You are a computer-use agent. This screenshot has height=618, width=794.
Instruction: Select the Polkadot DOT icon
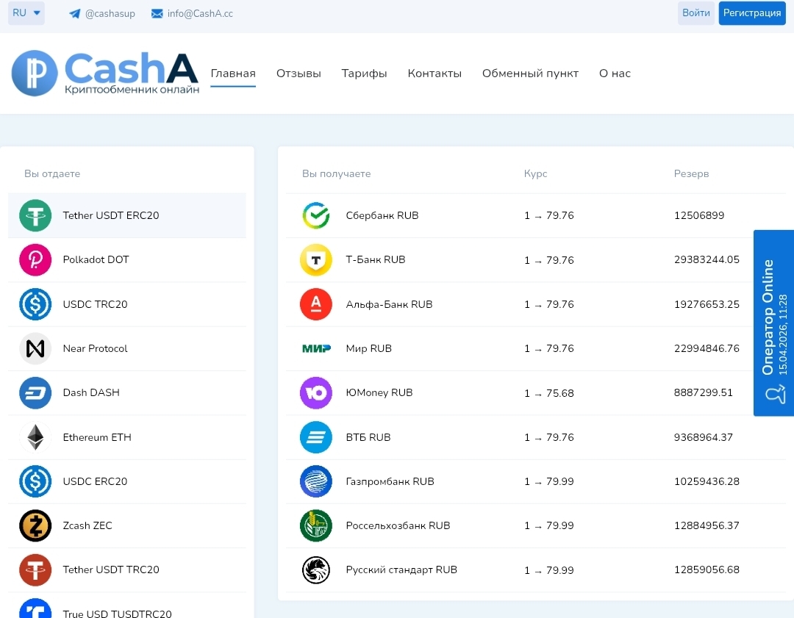35,260
